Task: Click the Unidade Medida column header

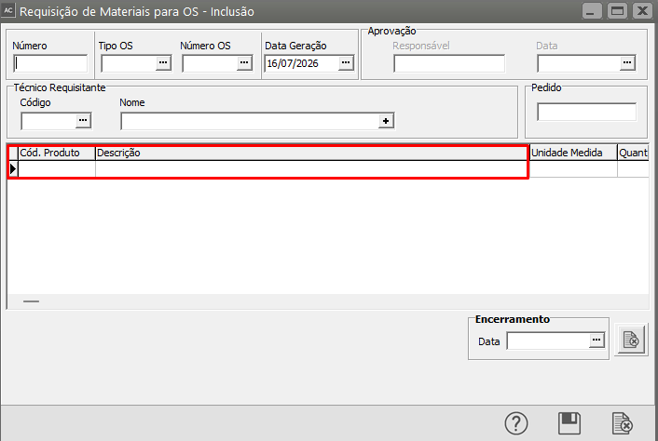Action: 573,153
